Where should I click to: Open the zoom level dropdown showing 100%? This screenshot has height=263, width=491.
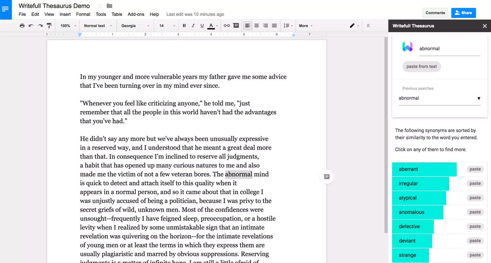68,26
